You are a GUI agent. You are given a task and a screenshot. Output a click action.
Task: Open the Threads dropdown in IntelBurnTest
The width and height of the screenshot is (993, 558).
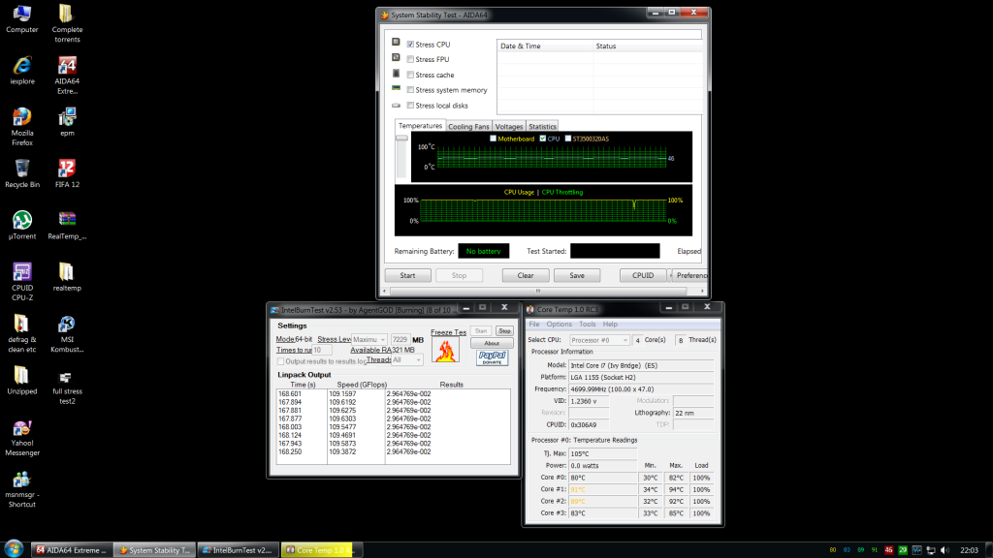[406, 359]
